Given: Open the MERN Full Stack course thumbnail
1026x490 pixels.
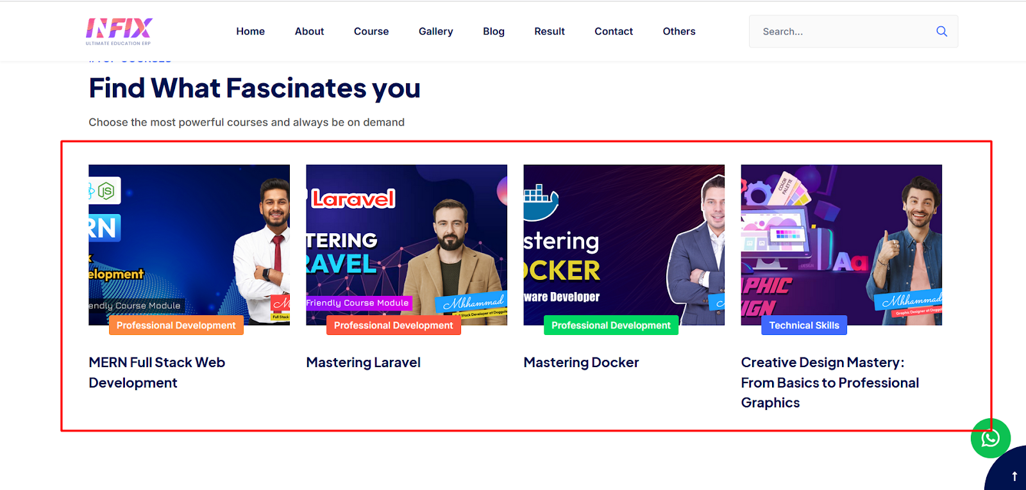Looking at the screenshot, I should pyautogui.click(x=189, y=245).
